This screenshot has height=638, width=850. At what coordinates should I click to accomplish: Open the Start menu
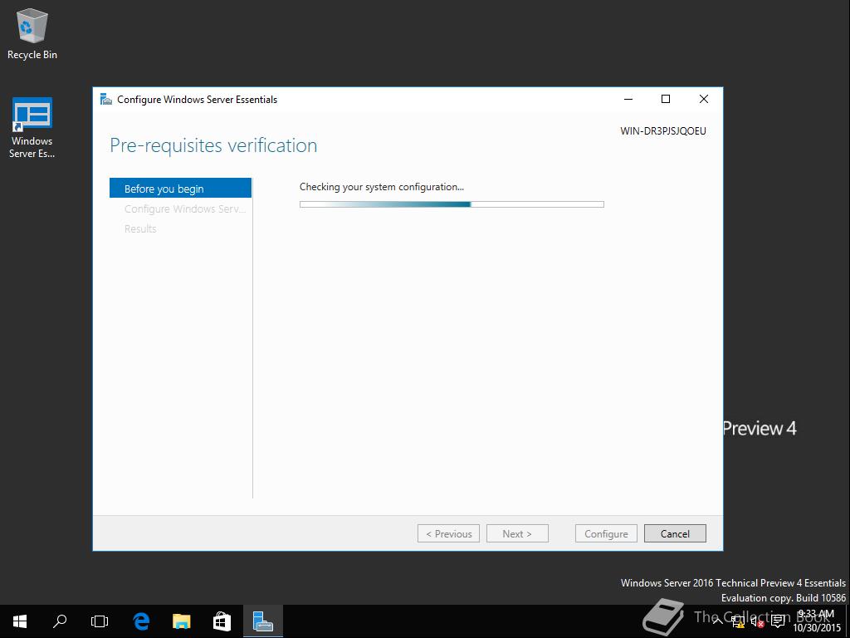(x=20, y=621)
